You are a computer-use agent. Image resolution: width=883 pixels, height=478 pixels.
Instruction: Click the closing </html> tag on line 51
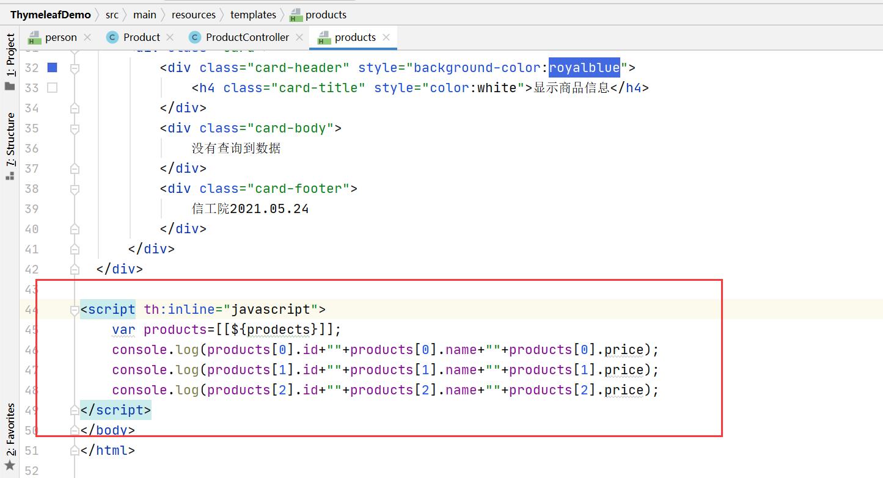[x=108, y=451]
